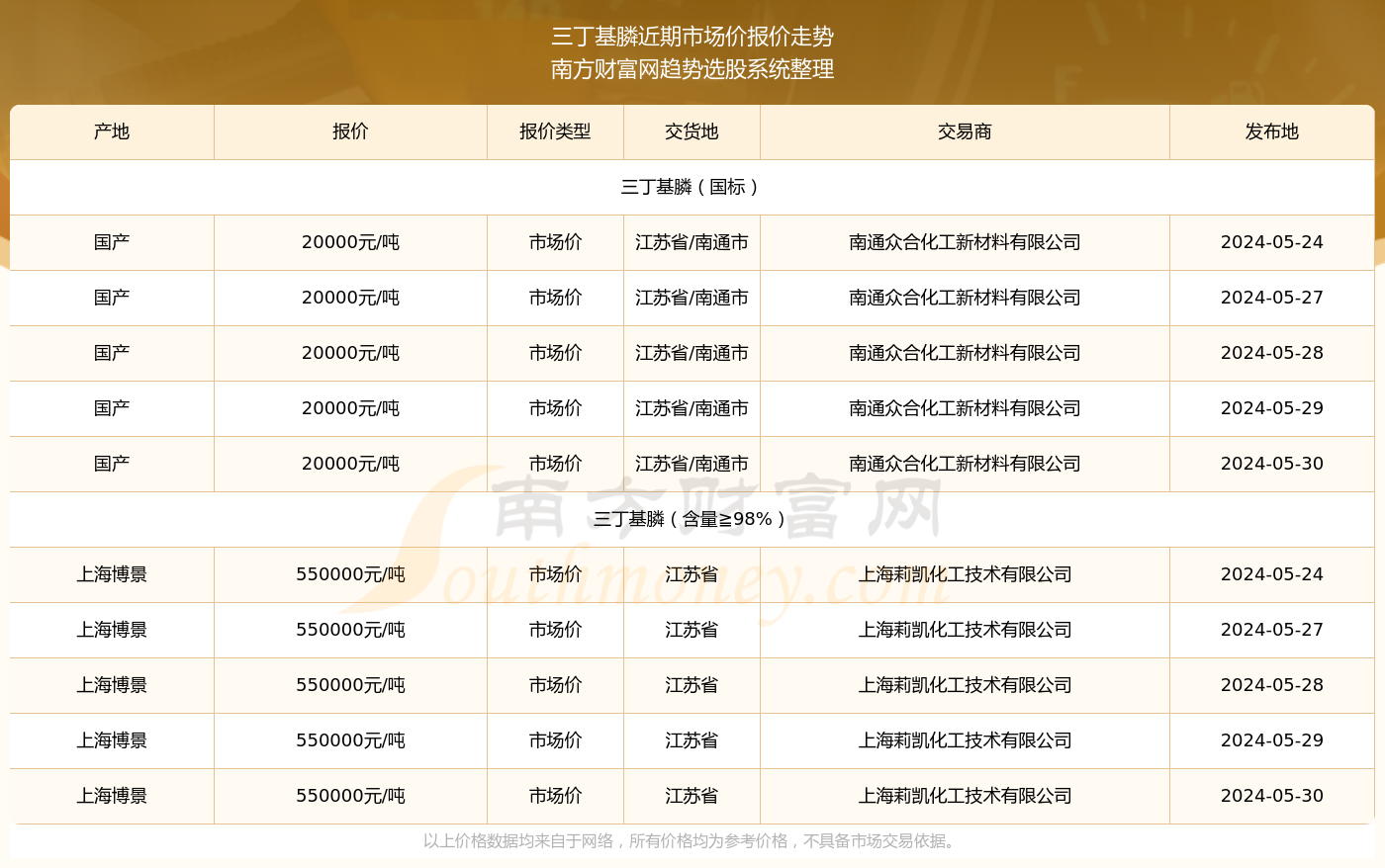Click 550000元/吨 price in 2024-05-30 row
The height and width of the screenshot is (868, 1385).
pos(350,796)
